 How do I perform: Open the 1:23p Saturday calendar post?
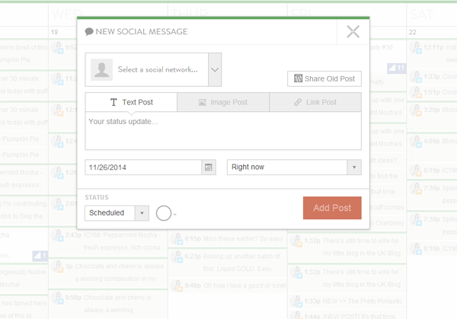(433, 77)
